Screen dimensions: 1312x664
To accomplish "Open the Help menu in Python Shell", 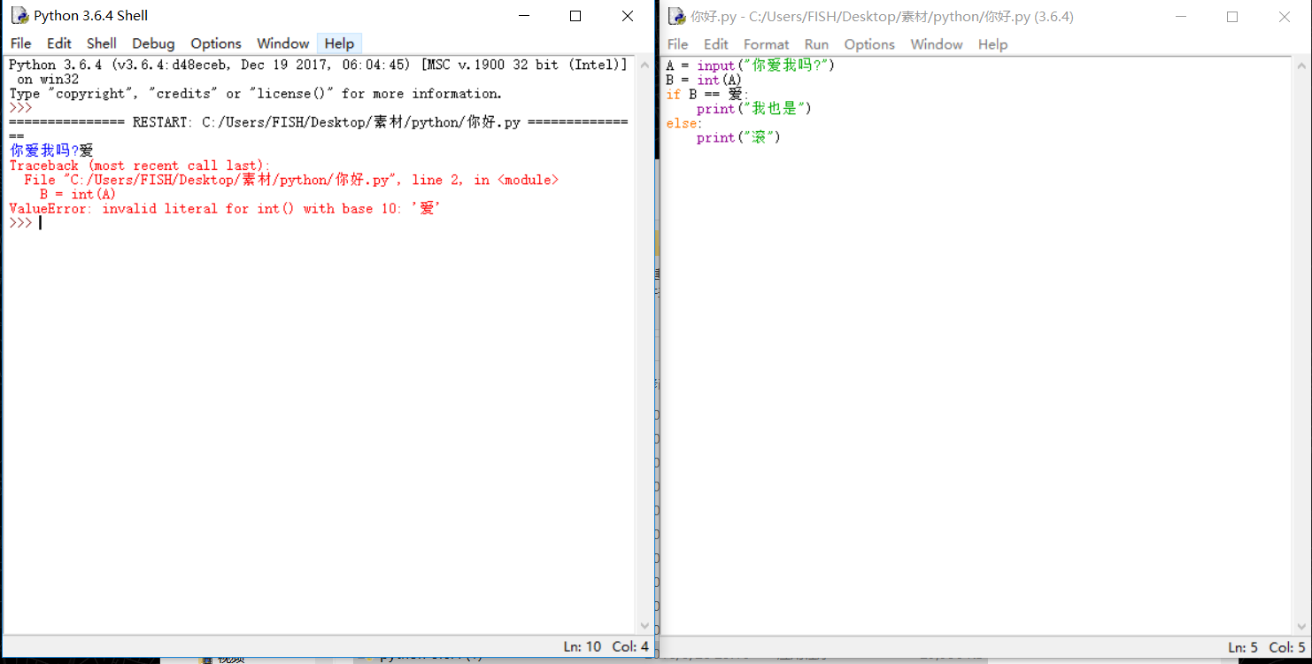I will (339, 43).
